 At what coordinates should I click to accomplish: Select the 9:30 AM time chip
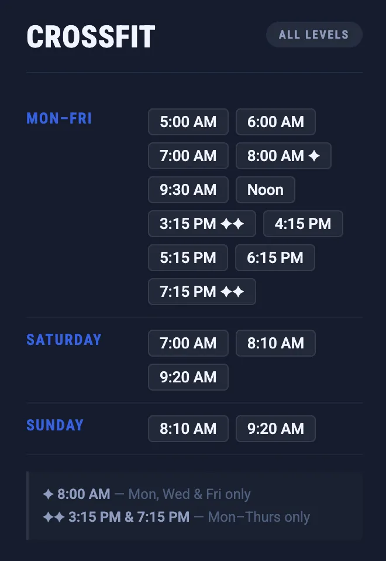(x=188, y=190)
